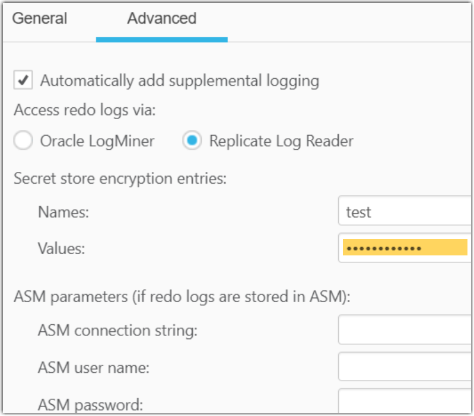The image size is (474, 416).
Task: Switch to the General tab
Action: coord(40,18)
